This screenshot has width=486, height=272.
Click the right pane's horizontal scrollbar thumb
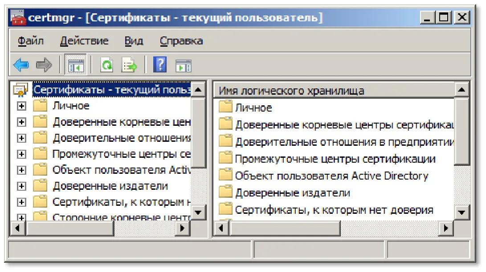285,228
